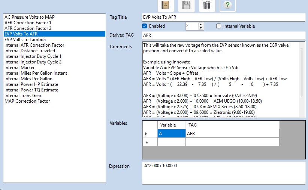Toggle the Enabled checkbox

pos(145,26)
